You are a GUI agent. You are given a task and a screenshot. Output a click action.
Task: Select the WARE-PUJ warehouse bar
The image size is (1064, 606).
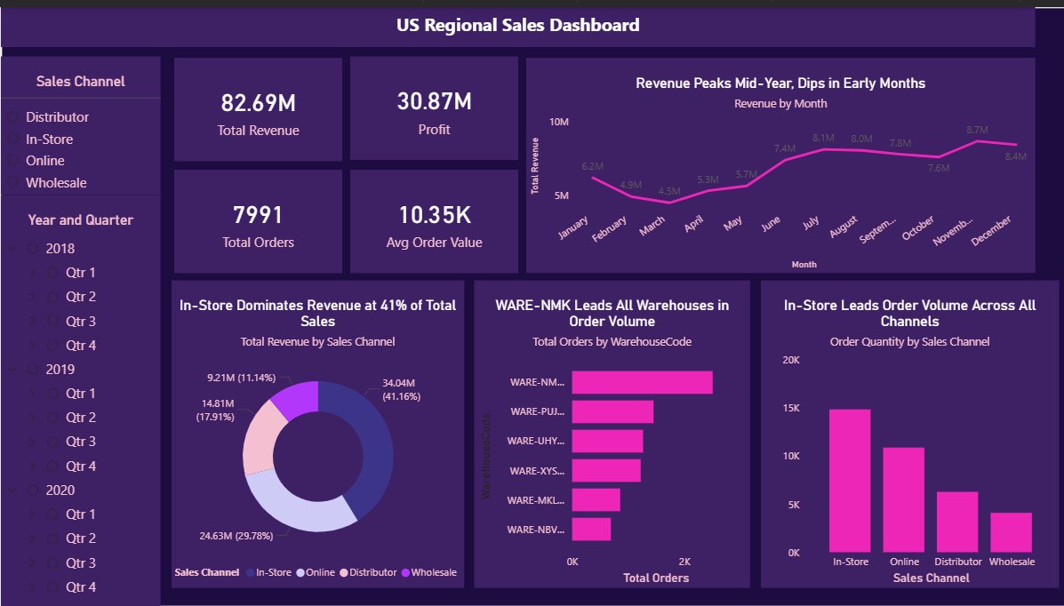[612, 412]
